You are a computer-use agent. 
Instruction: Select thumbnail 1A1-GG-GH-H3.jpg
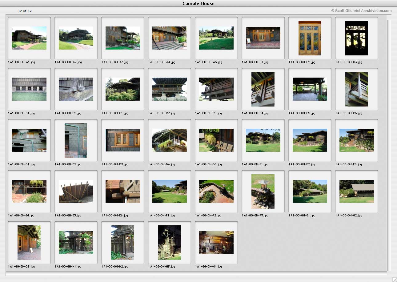point(170,243)
